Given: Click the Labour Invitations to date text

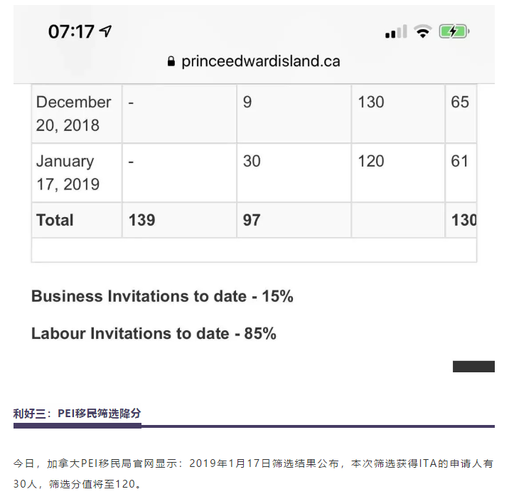Looking at the screenshot, I should pyautogui.click(x=154, y=333).
